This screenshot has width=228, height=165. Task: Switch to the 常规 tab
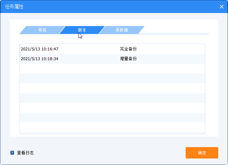pyautogui.click(x=42, y=30)
